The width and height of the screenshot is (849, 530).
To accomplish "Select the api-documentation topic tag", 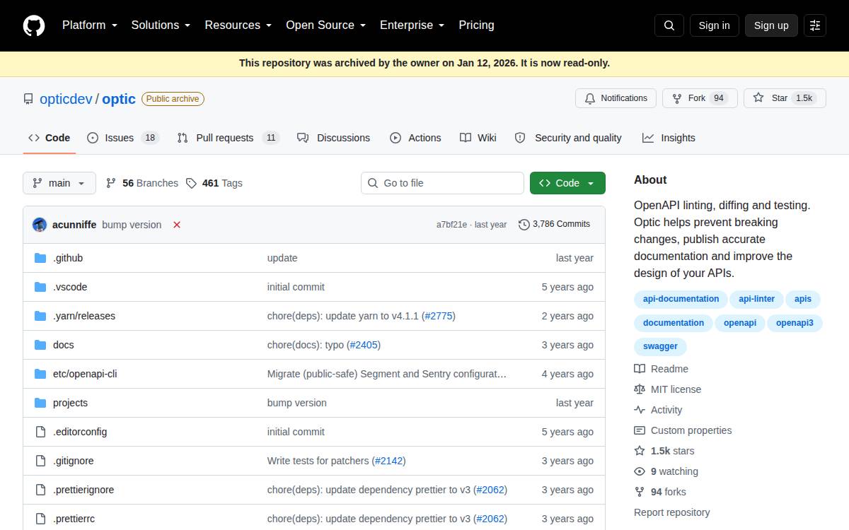I will [x=681, y=299].
